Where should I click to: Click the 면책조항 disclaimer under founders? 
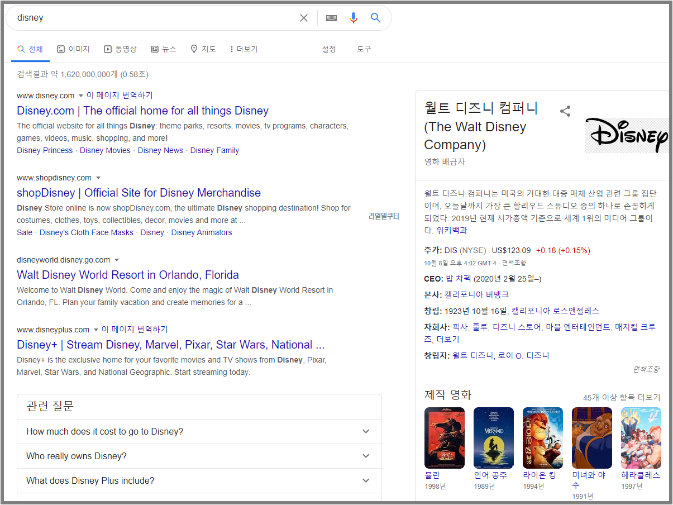(646, 369)
